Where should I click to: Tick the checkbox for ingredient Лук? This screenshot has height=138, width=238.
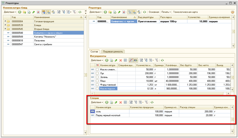pos(97,73)
